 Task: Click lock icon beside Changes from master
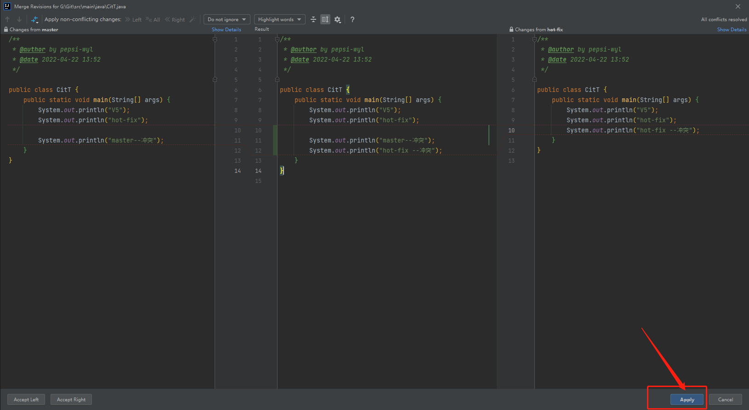[x=6, y=29]
